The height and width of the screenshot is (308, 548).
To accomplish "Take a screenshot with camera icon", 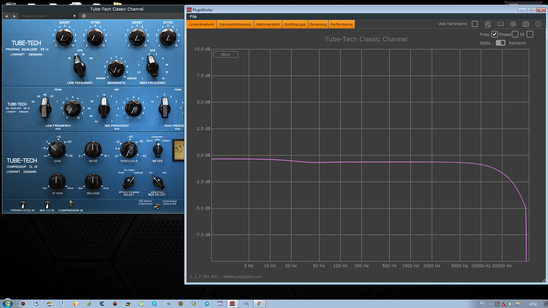I will (526, 24).
